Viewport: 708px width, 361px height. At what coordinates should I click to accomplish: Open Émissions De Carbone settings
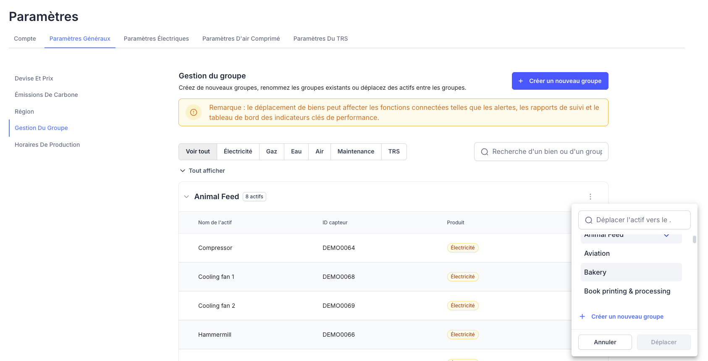point(46,95)
